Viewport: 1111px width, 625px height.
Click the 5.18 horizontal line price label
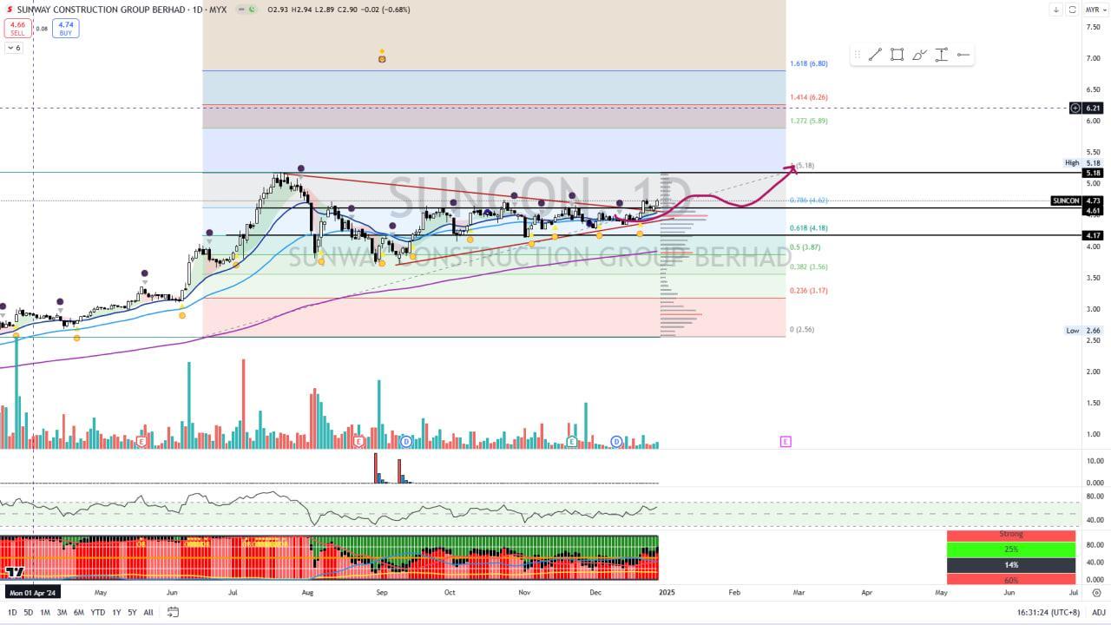[x=1093, y=173]
